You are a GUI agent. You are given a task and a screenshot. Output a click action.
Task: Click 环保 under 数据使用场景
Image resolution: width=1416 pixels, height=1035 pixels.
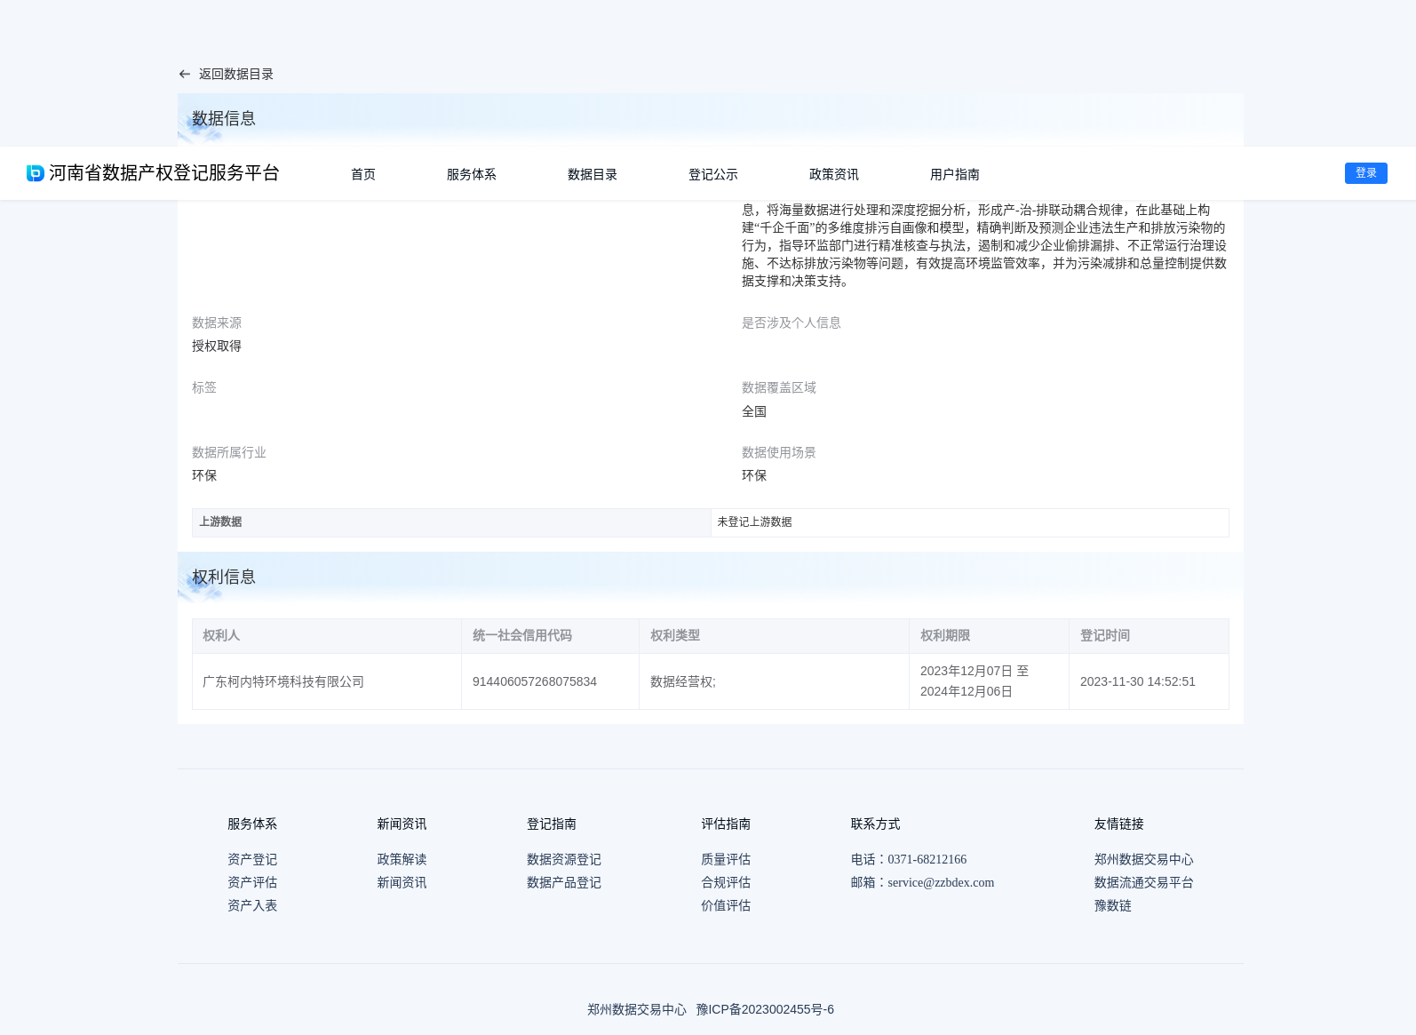754,475
